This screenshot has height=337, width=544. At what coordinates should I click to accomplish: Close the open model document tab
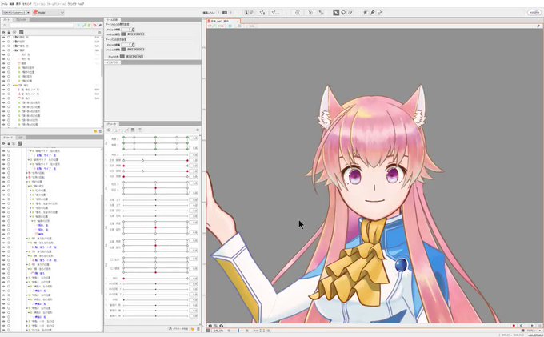[238, 21]
